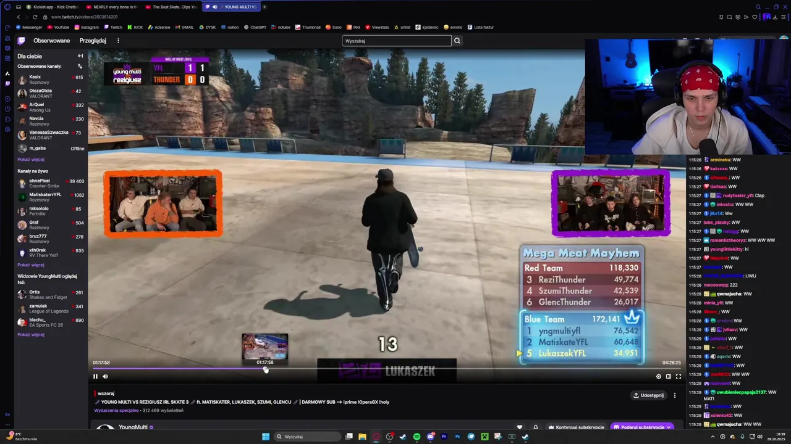Go back in browser history
Screen dimensions: 791x444
(18, 17)
